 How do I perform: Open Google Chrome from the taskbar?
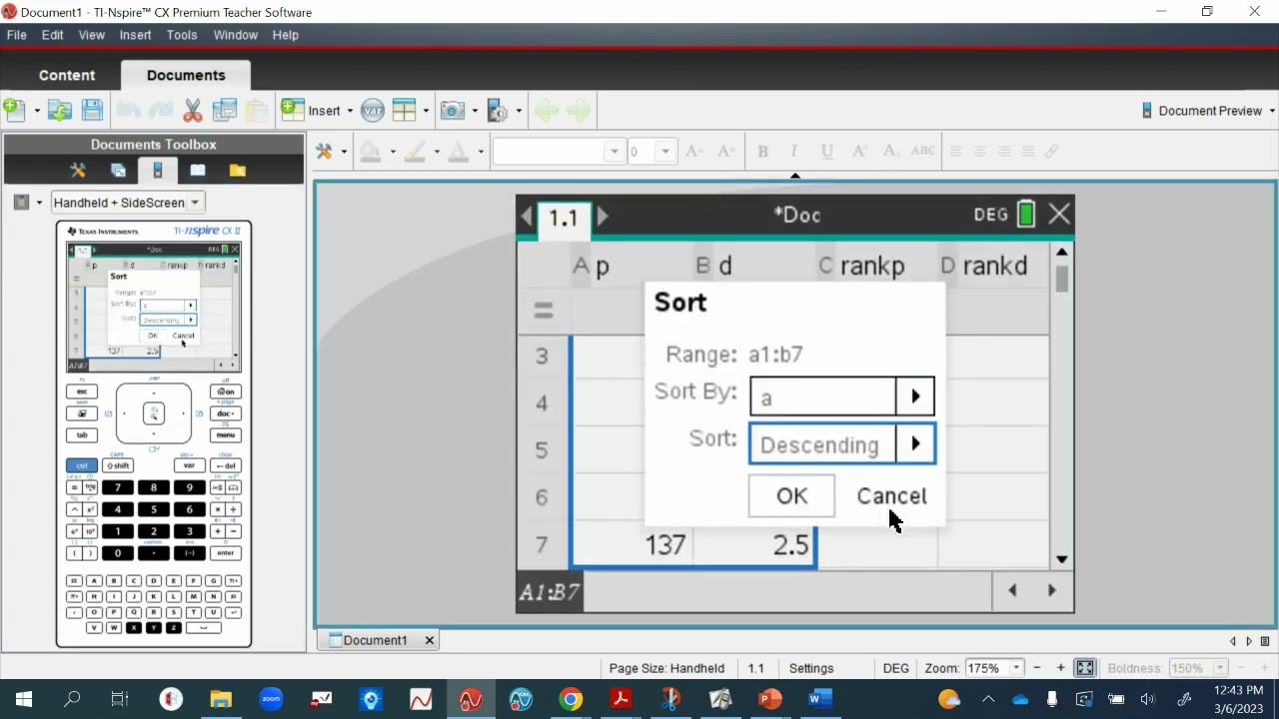pos(571,699)
